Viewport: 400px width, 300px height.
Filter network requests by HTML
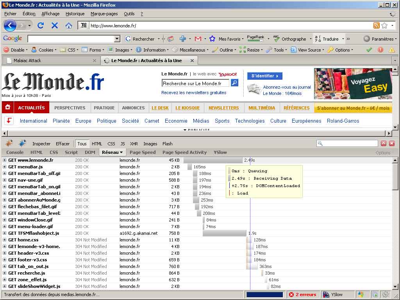coord(97,144)
